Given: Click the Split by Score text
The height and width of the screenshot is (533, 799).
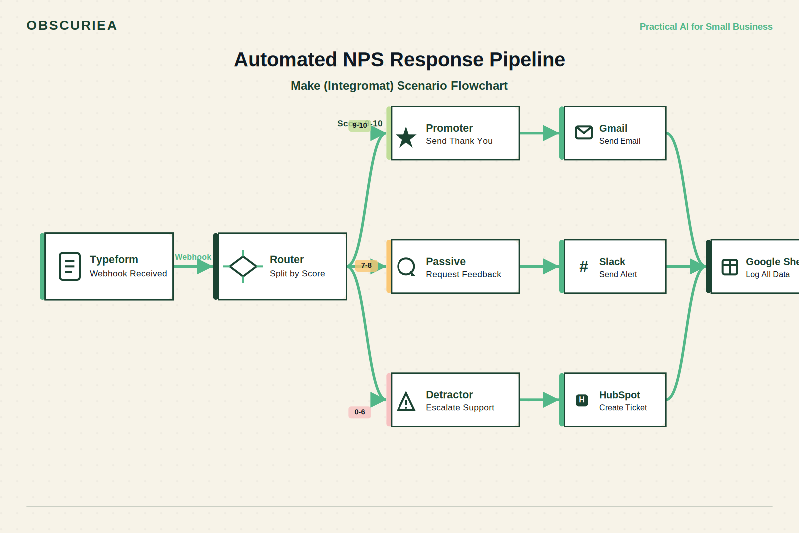Looking at the screenshot, I should [297, 273].
